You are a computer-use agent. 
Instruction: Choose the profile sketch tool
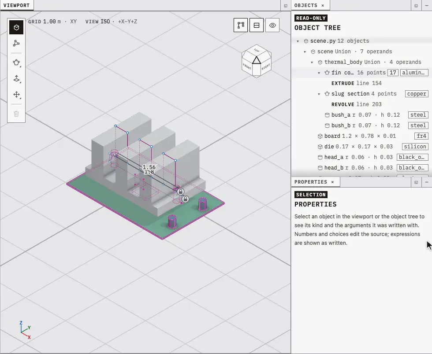pos(16,63)
